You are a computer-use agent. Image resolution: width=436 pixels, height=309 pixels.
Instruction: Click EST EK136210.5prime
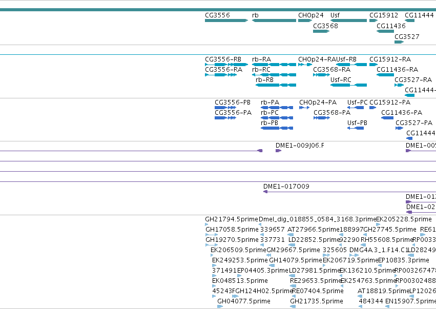341,276
